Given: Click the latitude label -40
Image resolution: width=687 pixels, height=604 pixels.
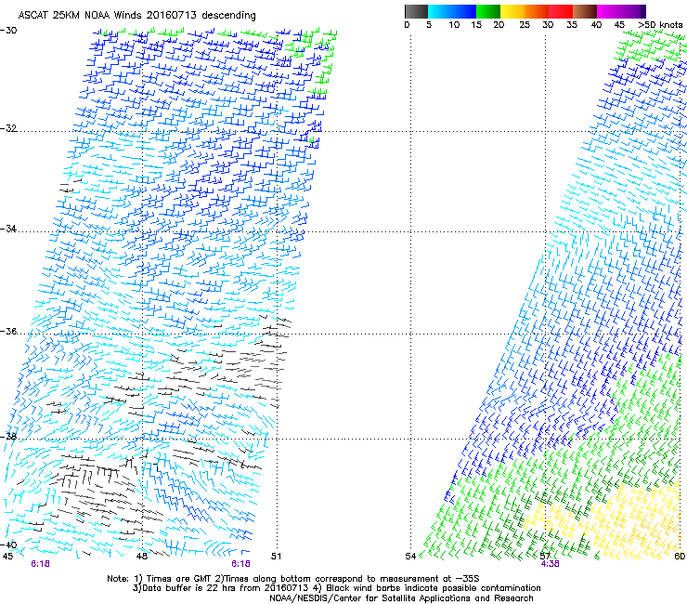Looking at the screenshot, I should [x=8, y=545].
